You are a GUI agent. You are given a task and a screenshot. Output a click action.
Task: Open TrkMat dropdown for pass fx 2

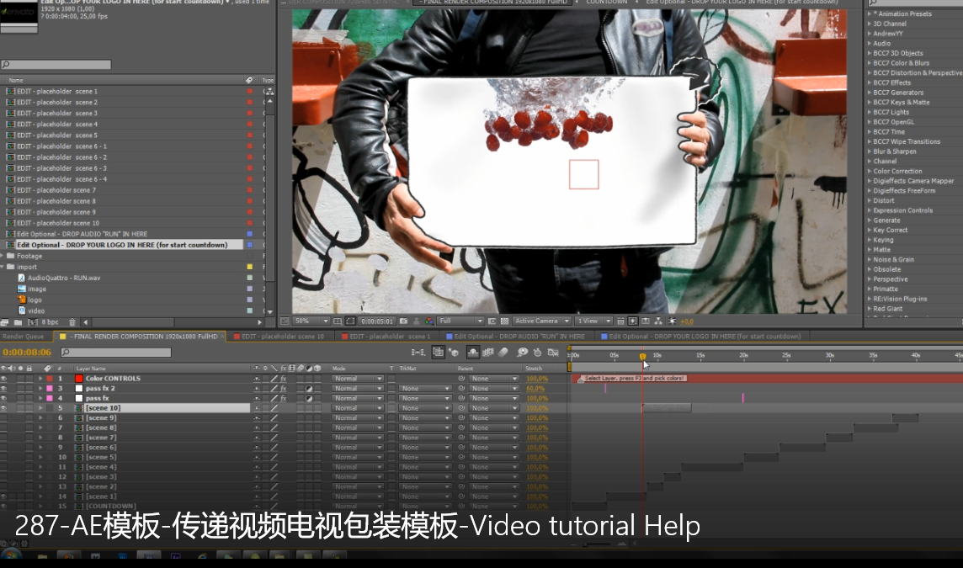pyautogui.click(x=425, y=388)
